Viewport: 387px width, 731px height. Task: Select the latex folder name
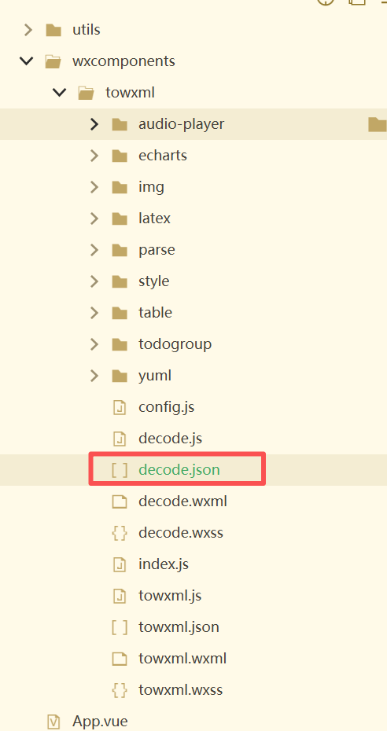pyautogui.click(x=154, y=219)
